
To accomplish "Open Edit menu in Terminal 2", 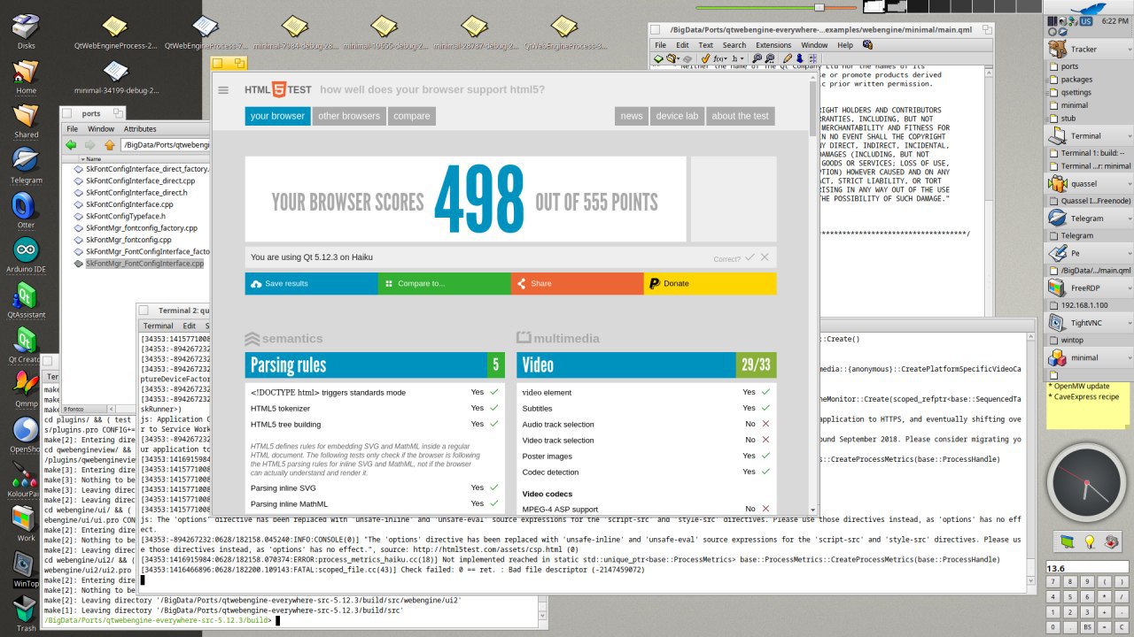I will [190, 326].
